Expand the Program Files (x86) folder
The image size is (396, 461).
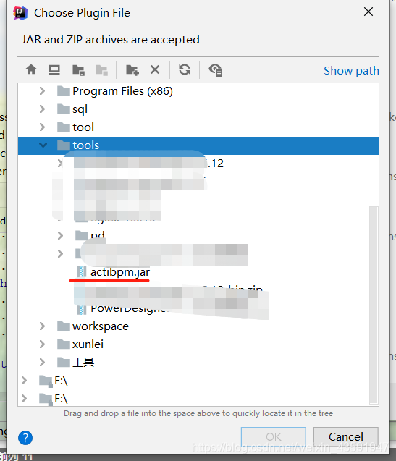tap(42, 91)
